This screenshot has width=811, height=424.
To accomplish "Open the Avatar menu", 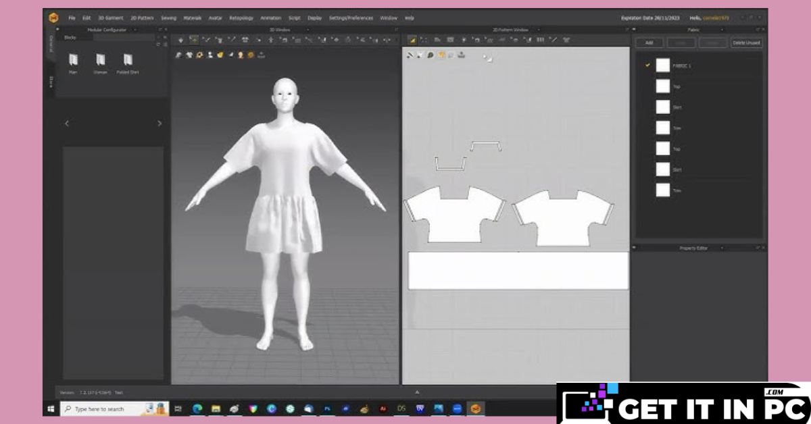I will 216,18.
